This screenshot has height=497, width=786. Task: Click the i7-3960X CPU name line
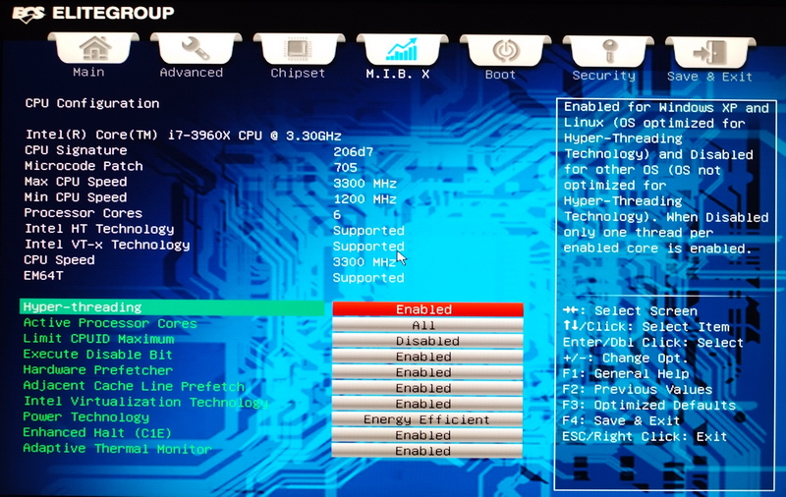point(184,136)
